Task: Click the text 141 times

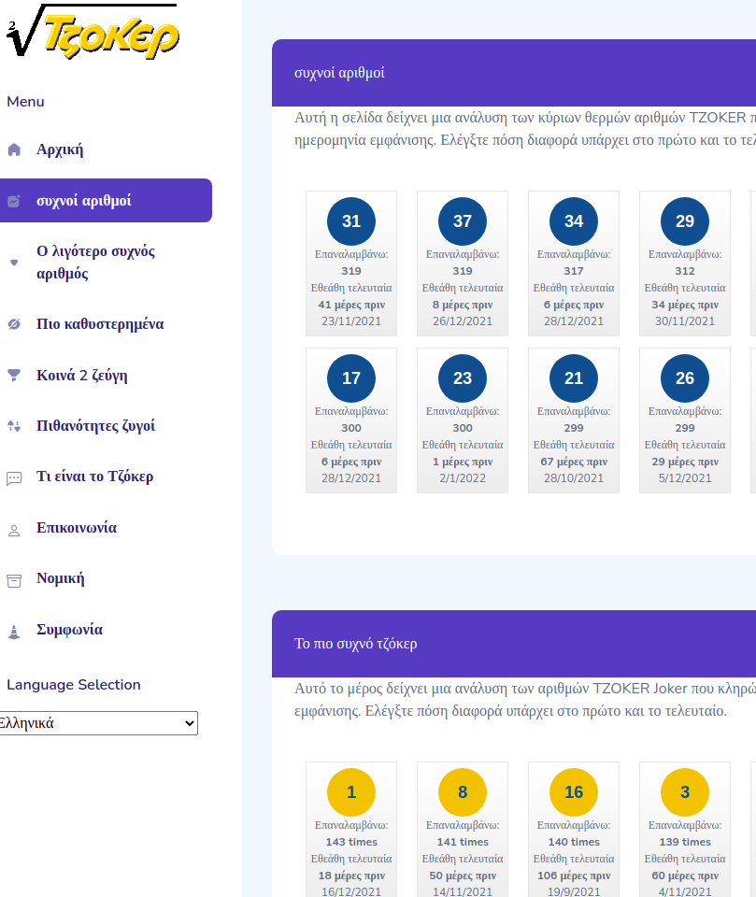Action: 463,842
